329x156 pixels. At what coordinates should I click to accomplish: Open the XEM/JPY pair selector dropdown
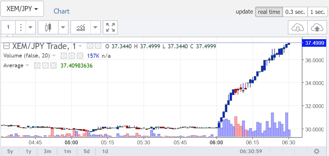click(x=22, y=9)
